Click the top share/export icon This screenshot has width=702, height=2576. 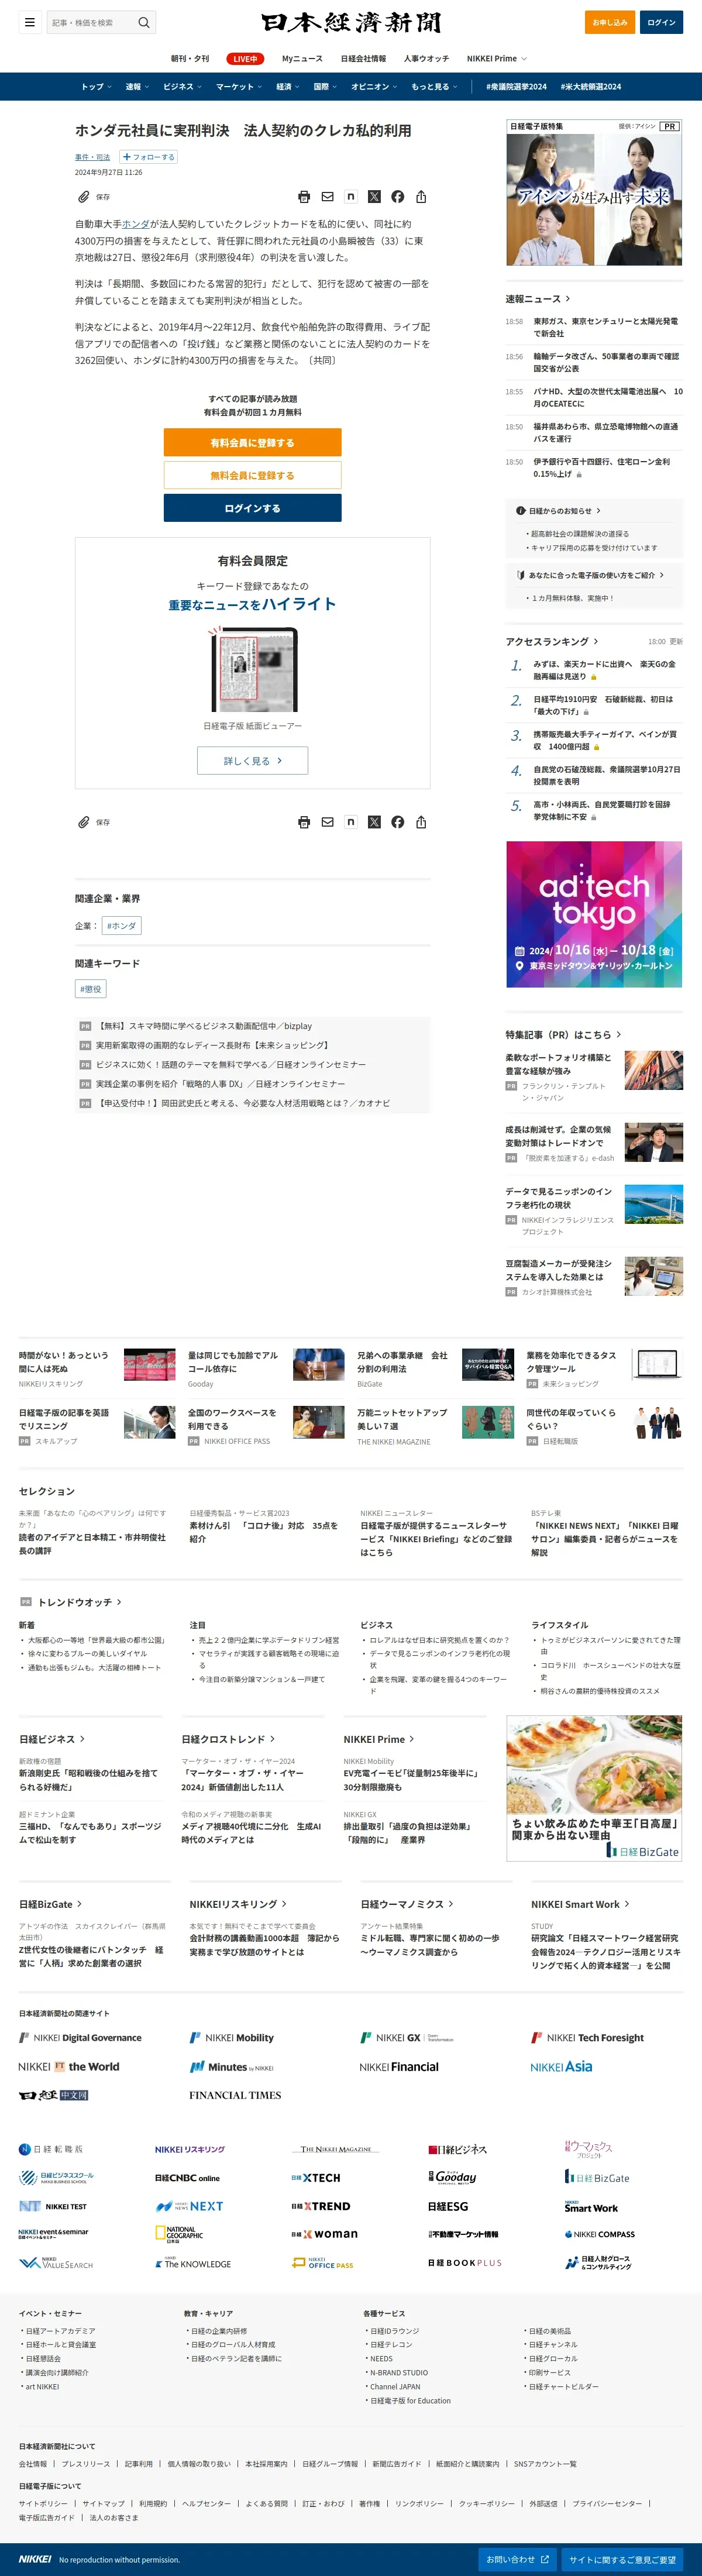pos(421,197)
